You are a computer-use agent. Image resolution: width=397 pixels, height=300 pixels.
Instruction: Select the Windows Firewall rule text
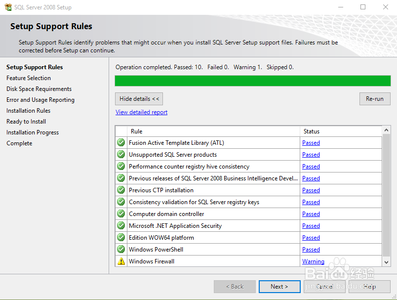(x=152, y=261)
